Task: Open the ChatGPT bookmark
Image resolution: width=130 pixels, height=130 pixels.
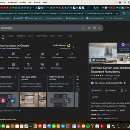Action: point(18,18)
